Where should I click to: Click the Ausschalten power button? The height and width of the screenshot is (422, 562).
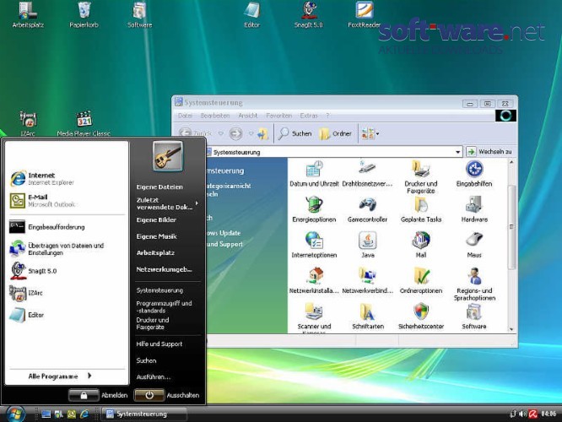click(x=149, y=395)
